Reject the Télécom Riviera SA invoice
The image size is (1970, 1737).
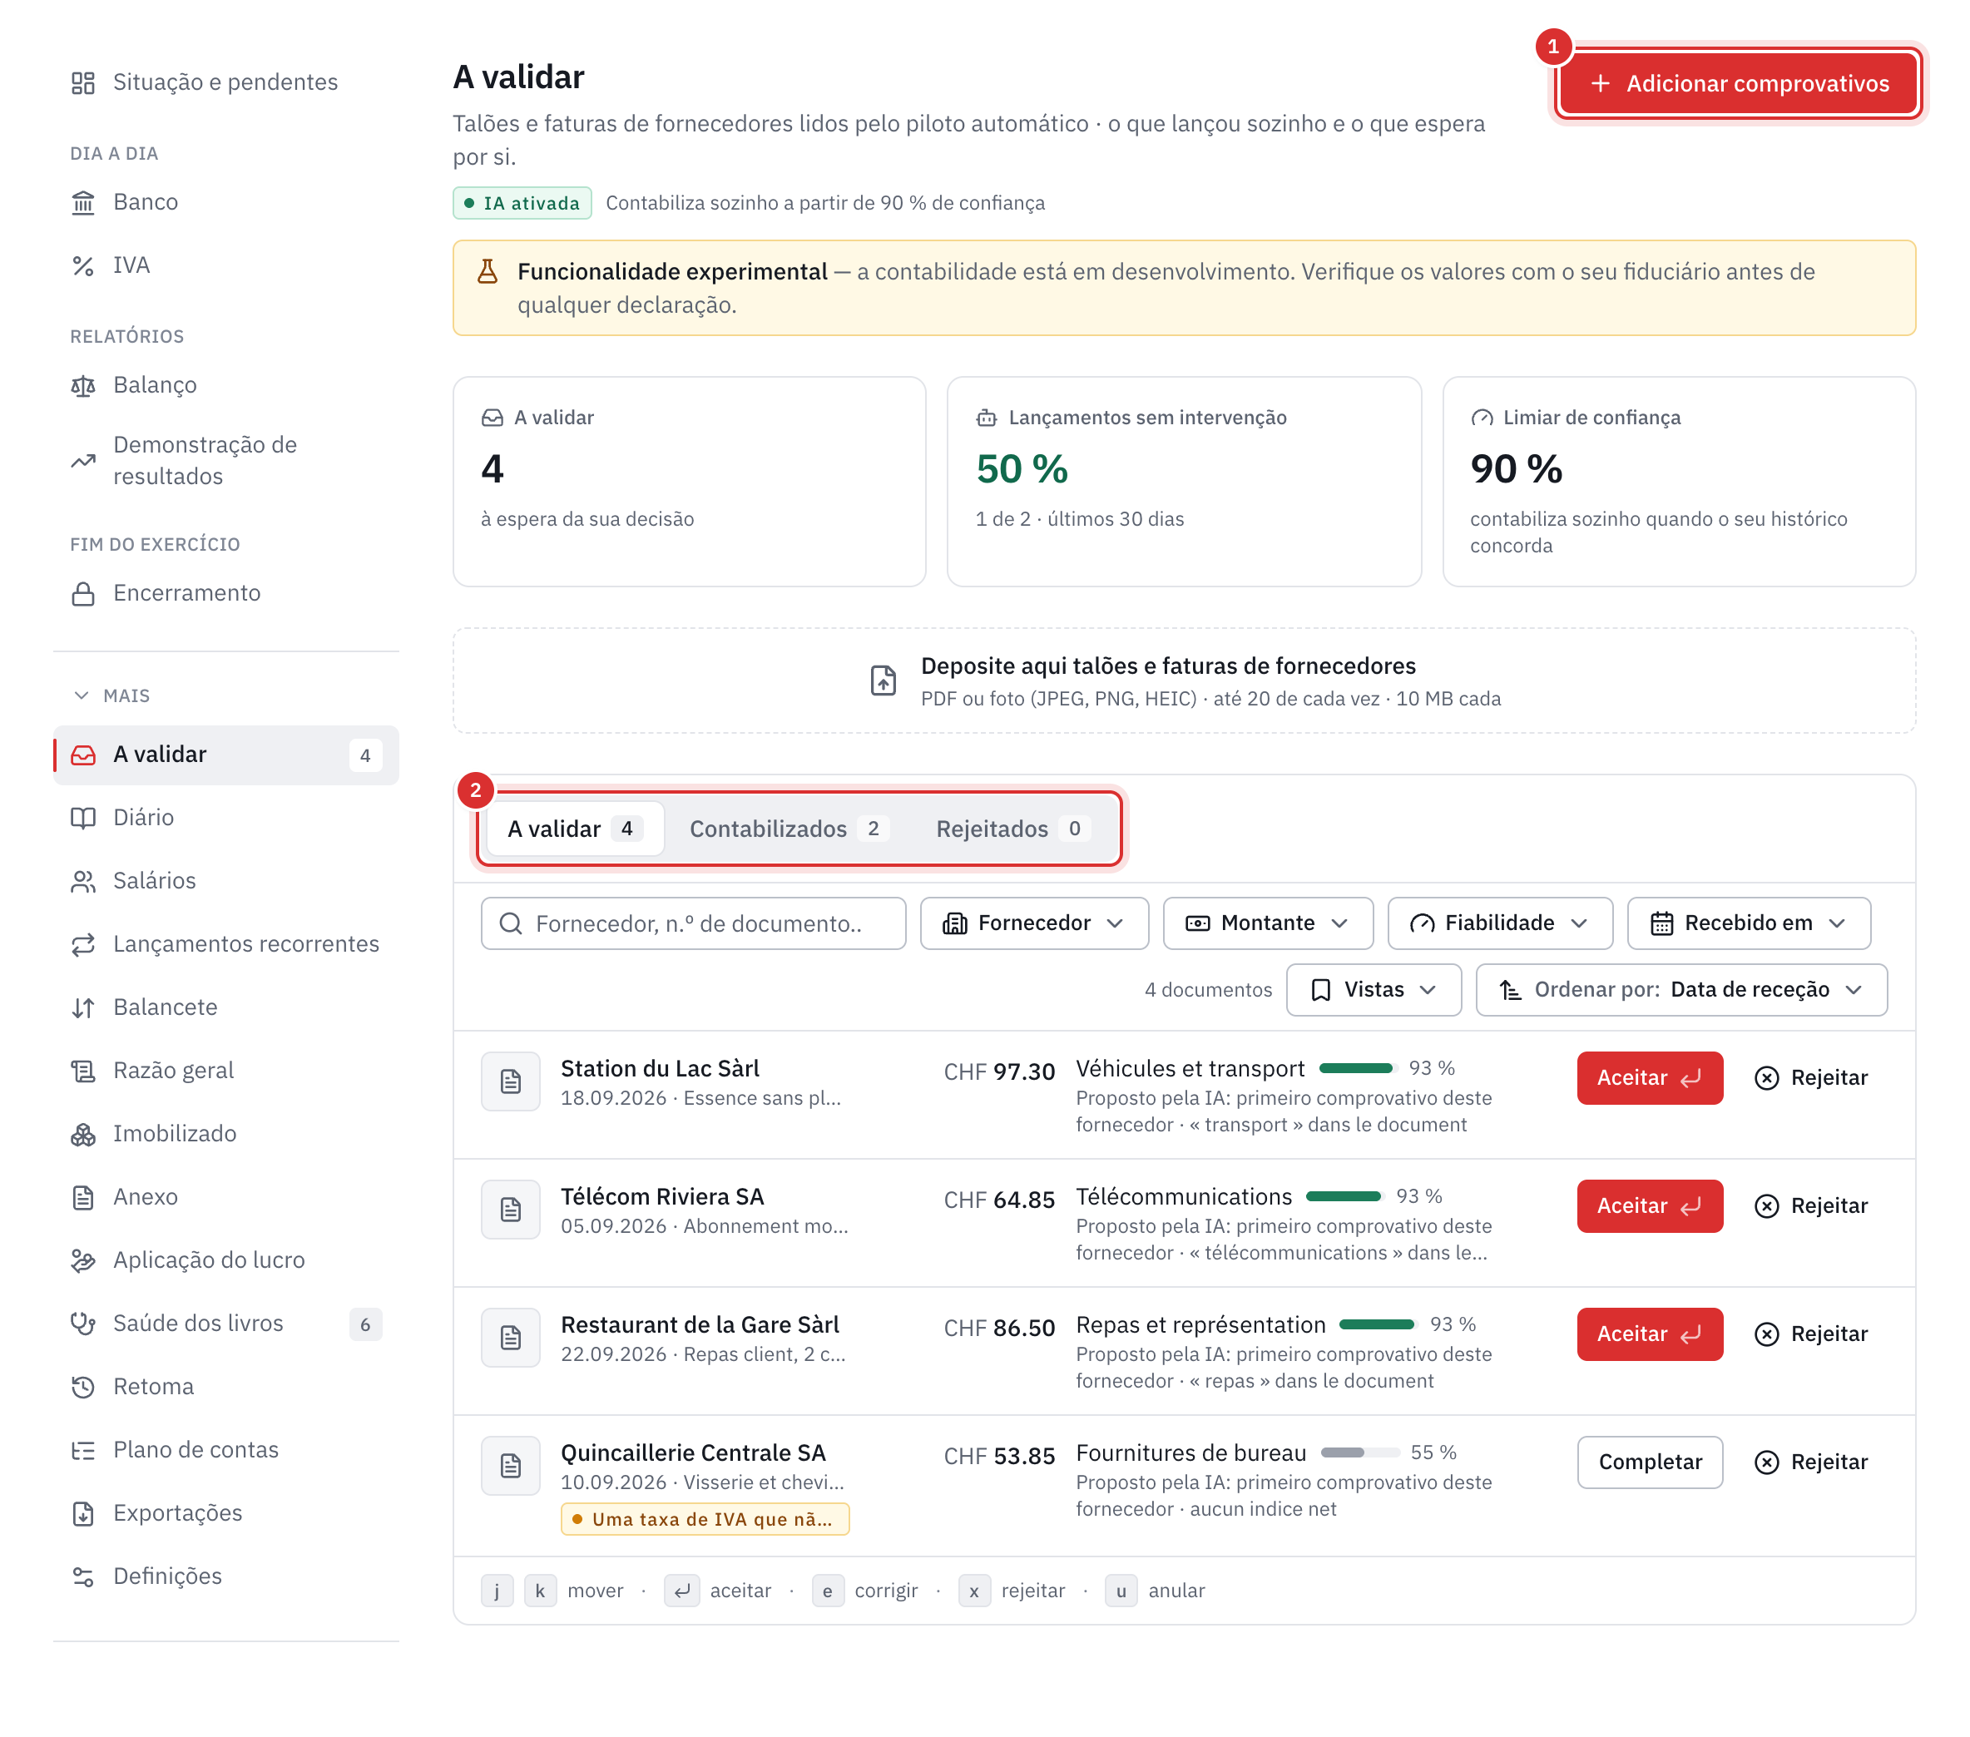[x=1811, y=1206]
